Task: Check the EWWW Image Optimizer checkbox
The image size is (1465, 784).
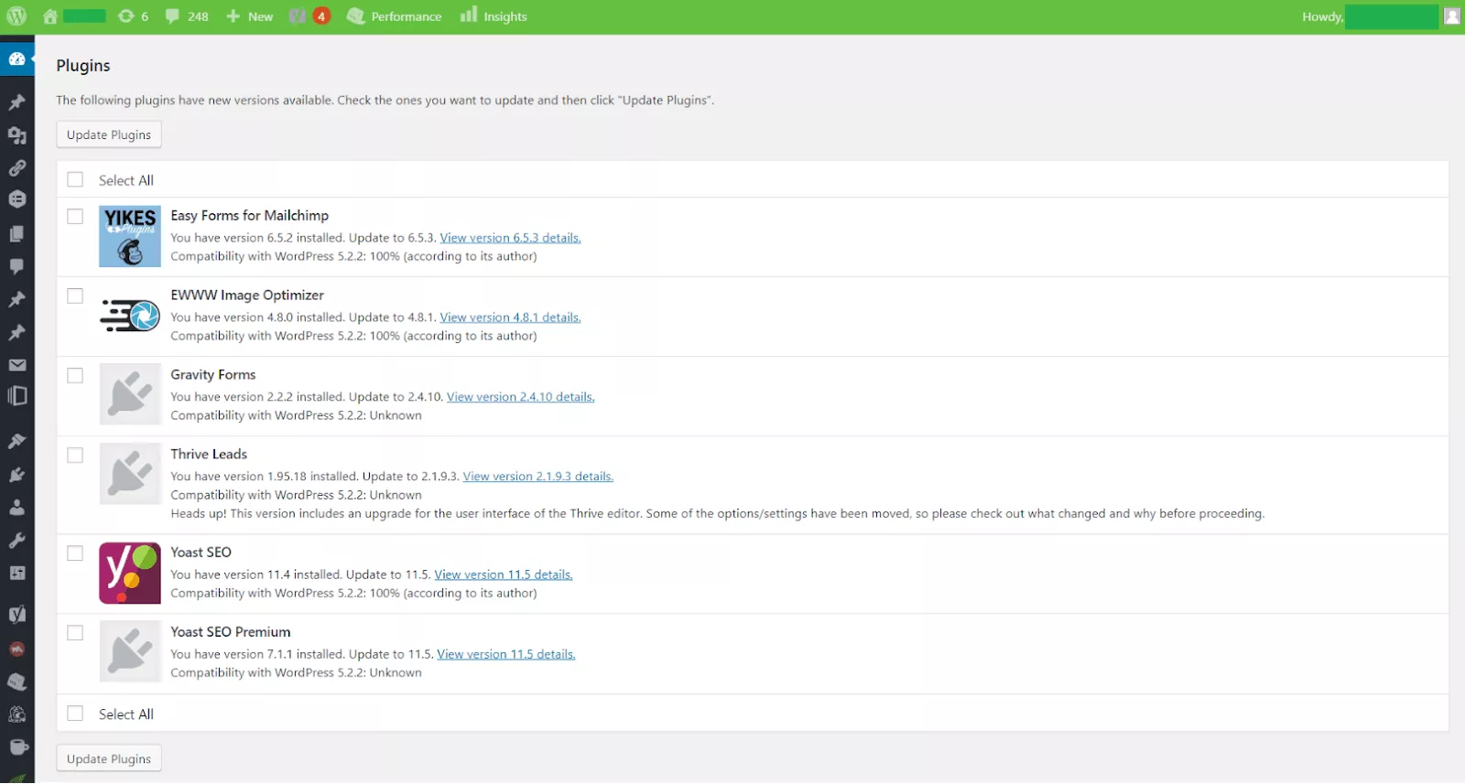Action: [x=75, y=295]
